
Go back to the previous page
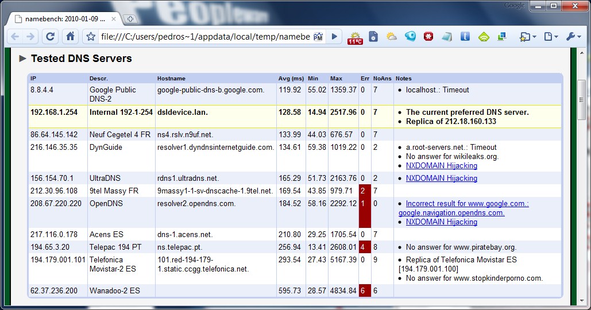coord(15,37)
